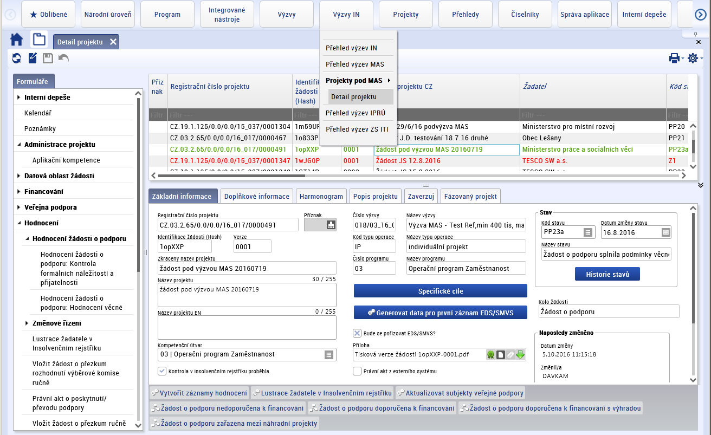Collapse Administrace projektu tree node
Screen dimensions: 711x435
tap(19, 145)
